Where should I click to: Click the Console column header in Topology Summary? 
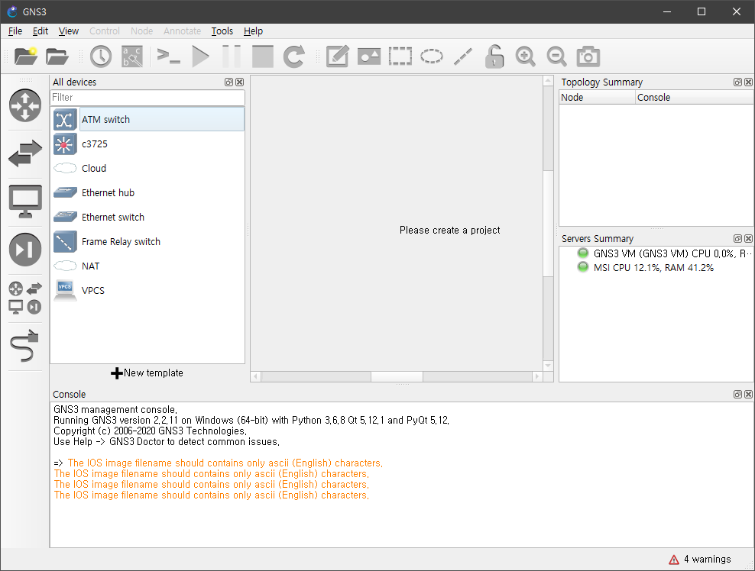[695, 98]
